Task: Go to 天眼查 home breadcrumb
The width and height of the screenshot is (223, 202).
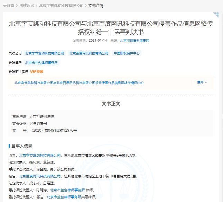Action: (x=9, y=6)
